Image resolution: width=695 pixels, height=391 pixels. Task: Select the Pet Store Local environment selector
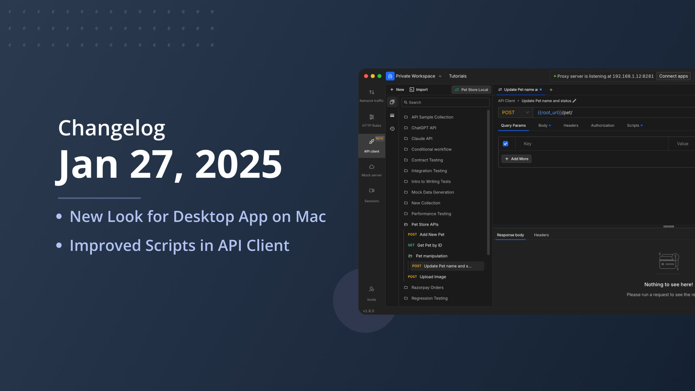(x=471, y=90)
